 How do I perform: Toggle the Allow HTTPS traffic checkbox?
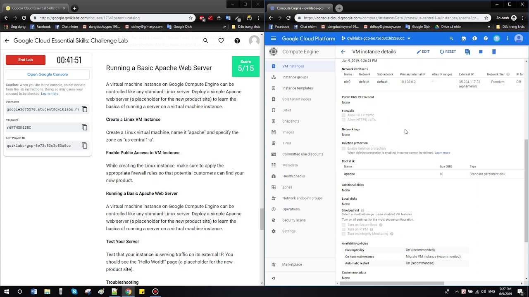tap(343, 120)
